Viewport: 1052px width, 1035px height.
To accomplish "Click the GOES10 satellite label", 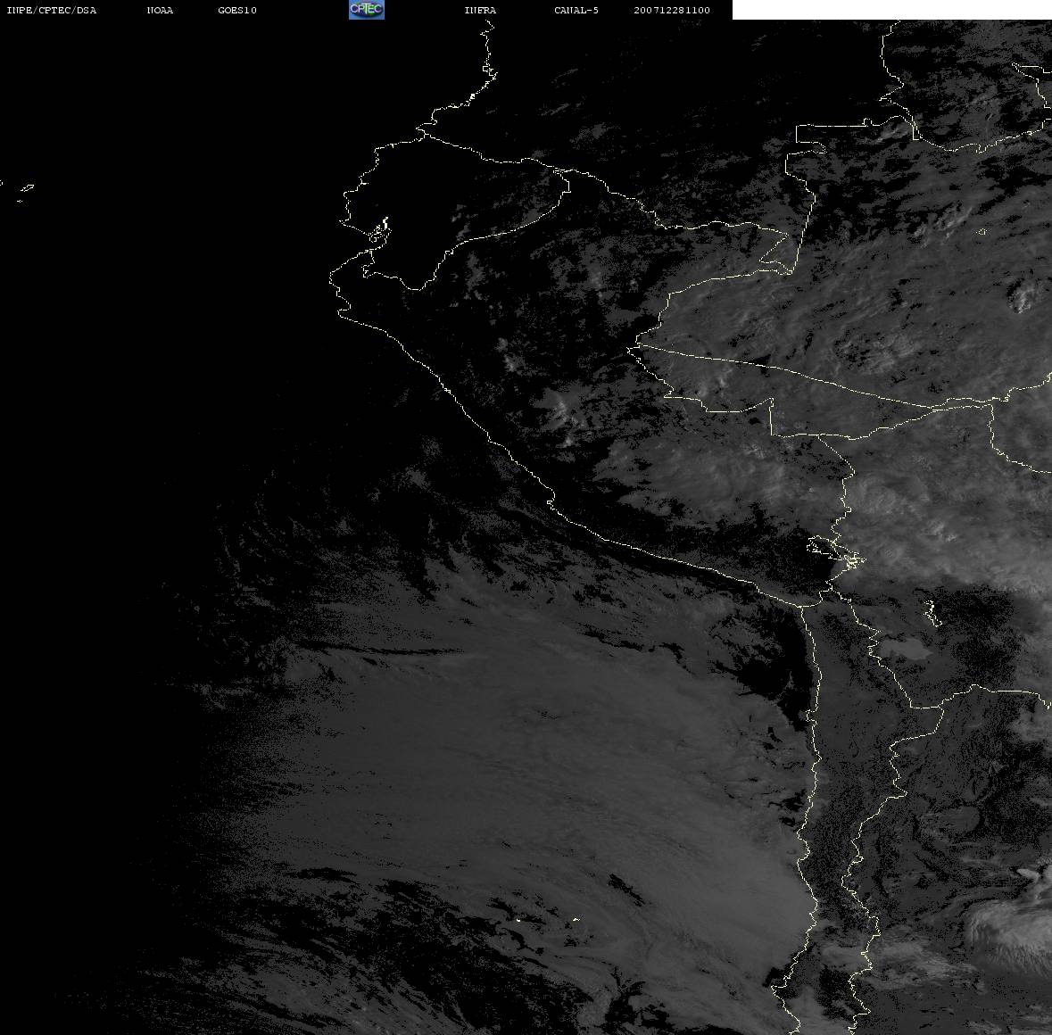I will point(237,10).
